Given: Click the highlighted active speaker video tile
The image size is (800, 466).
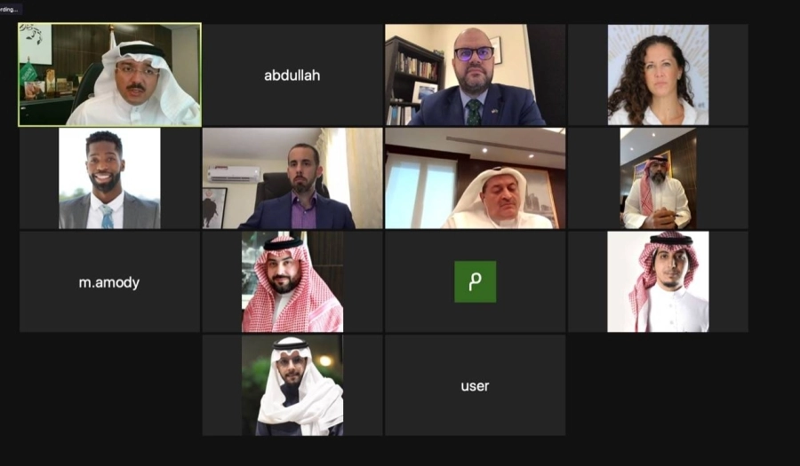Looking at the screenshot, I should tap(109, 75).
